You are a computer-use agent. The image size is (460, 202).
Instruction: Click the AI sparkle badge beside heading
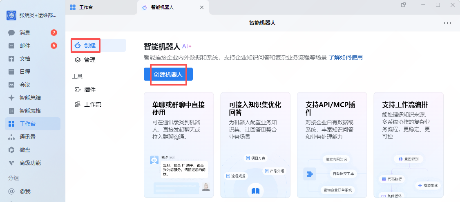pyautogui.click(x=187, y=46)
